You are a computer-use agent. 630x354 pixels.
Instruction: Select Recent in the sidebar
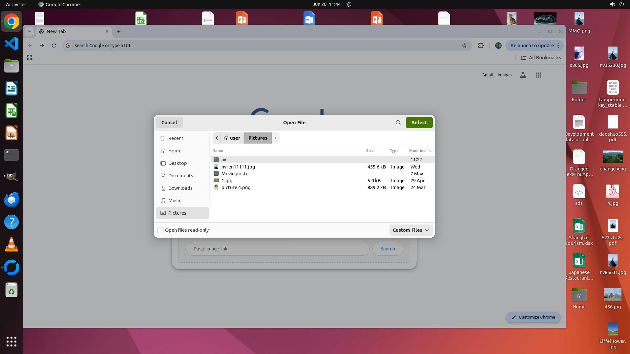coord(176,138)
